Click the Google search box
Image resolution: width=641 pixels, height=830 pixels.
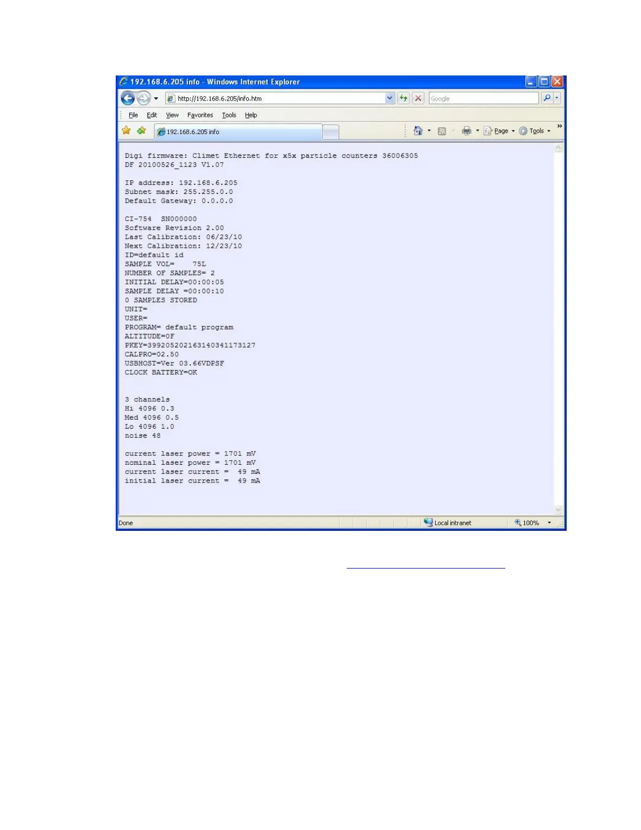click(483, 98)
